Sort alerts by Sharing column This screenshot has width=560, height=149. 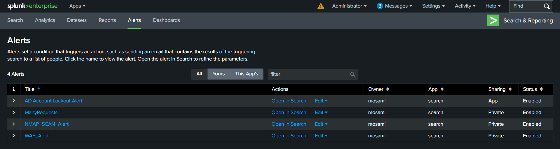500,89
